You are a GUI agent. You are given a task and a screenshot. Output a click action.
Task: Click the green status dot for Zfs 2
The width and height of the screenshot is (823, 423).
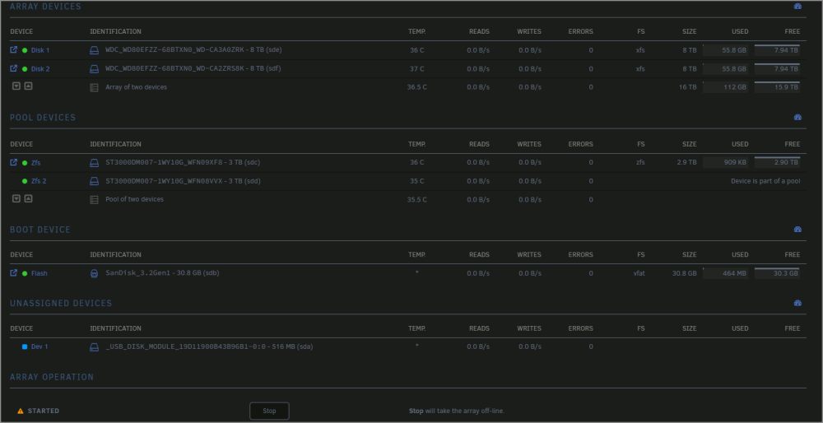(x=25, y=181)
